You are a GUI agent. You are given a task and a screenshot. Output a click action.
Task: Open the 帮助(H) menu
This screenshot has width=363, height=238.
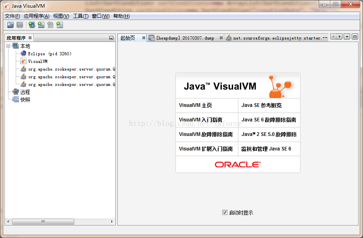pos(121,16)
